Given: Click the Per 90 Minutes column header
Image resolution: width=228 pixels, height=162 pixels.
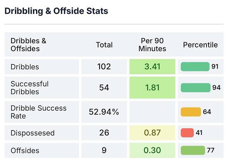Looking at the screenshot, I should (x=152, y=45).
